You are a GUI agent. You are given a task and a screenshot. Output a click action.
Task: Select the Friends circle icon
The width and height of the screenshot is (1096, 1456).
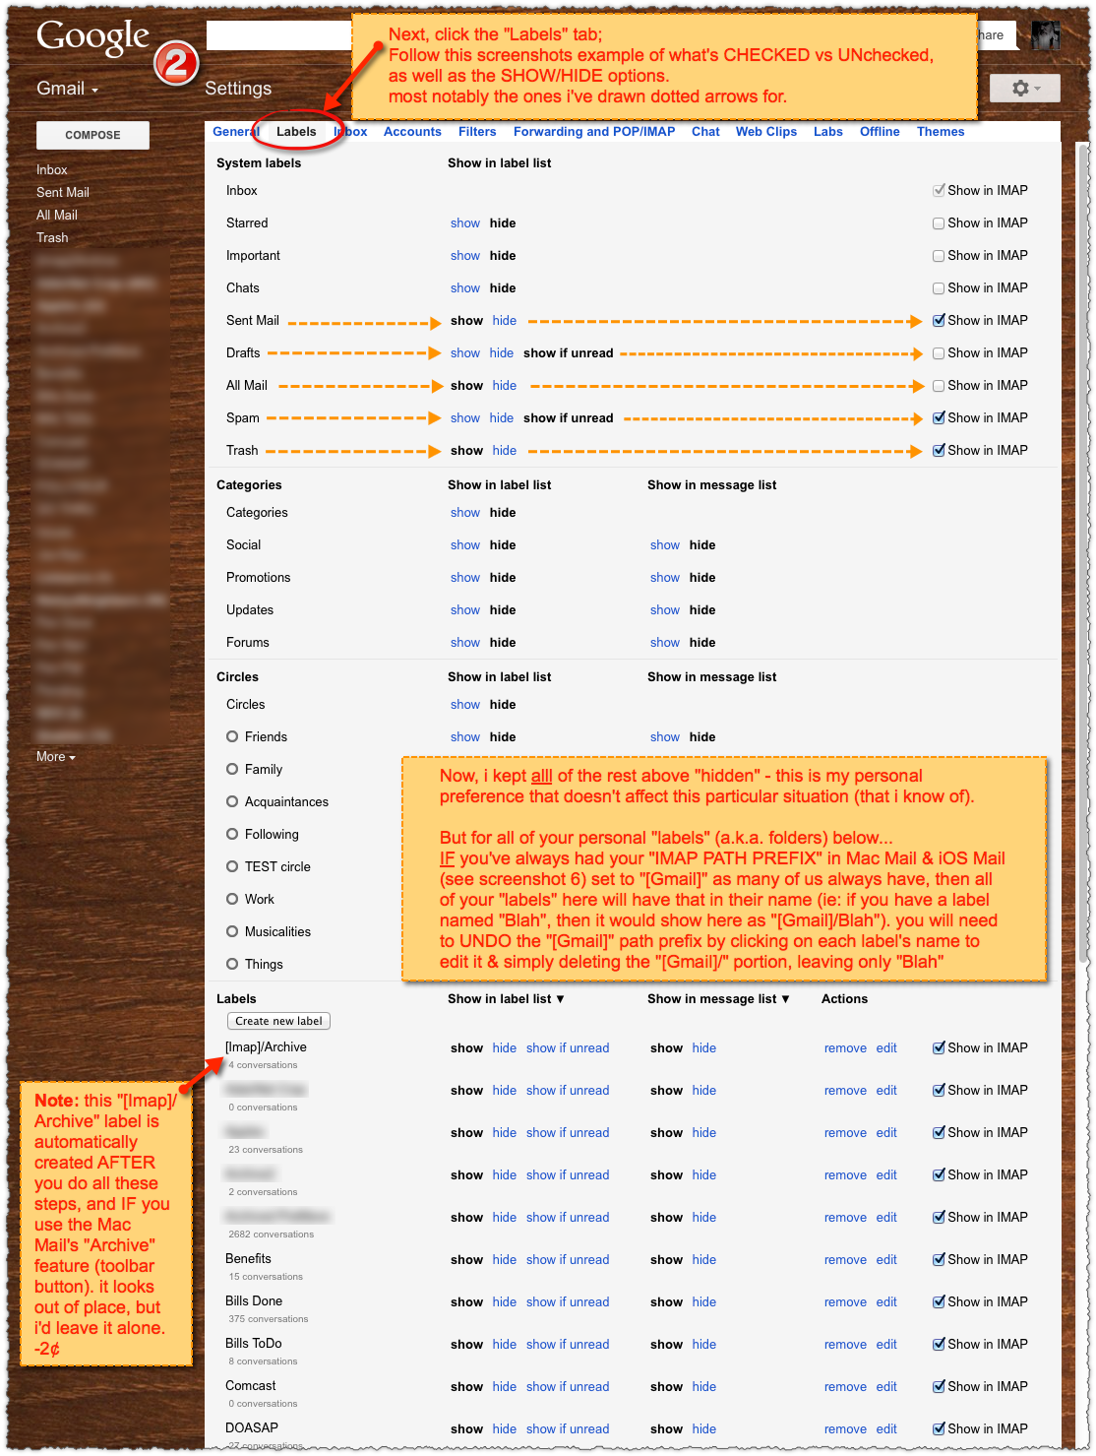pos(232,736)
